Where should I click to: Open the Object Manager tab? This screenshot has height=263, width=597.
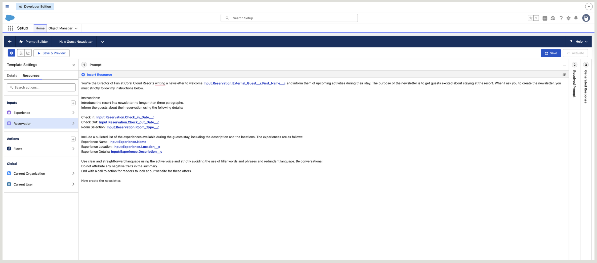(60, 28)
